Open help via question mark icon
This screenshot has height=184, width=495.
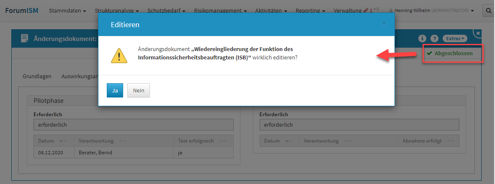coord(434,38)
